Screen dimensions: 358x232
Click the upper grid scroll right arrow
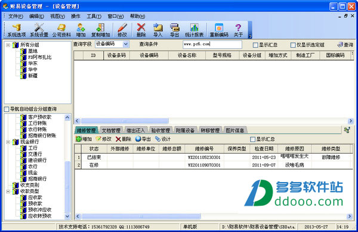[x=350, y=121]
